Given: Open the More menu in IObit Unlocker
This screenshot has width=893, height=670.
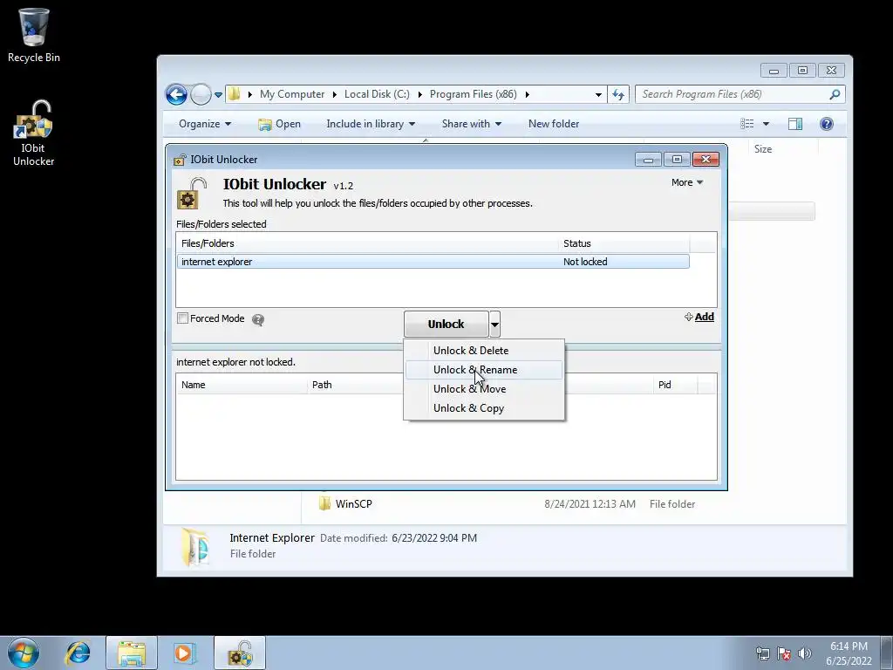Looking at the screenshot, I should coord(687,183).
